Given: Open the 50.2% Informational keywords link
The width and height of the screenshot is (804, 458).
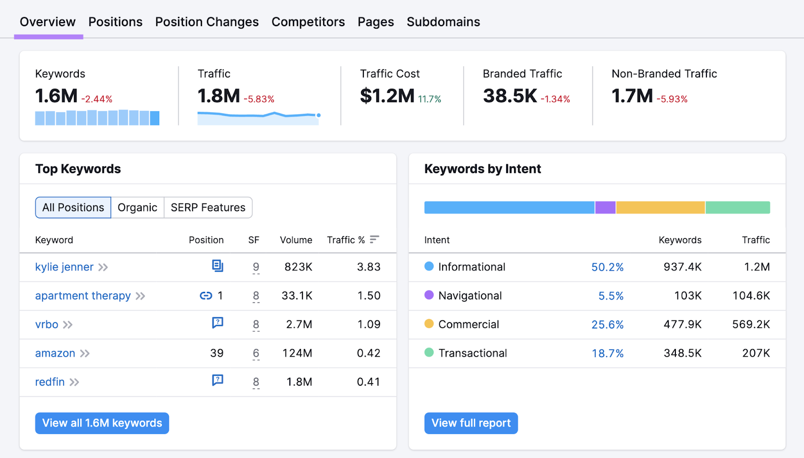Looking at the screenshot, I should [607, 267].
